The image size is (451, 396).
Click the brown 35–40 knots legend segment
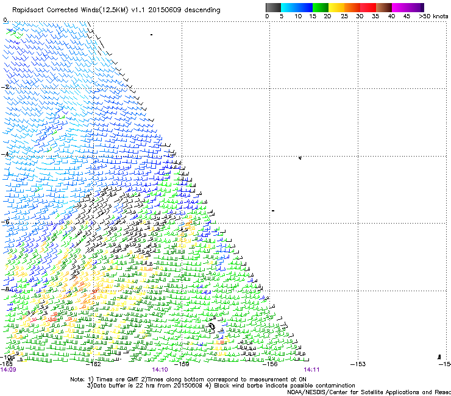pyautogui.click(x=384, y=7)
